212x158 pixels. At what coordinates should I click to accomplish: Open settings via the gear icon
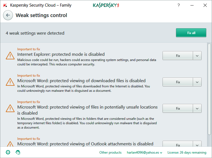8,152
